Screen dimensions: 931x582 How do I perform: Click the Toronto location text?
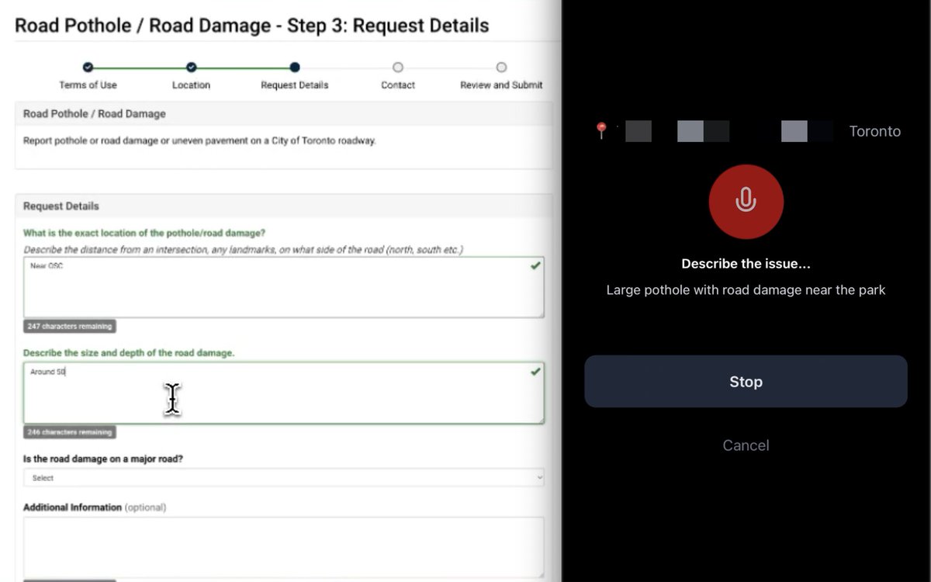[875, 131]
